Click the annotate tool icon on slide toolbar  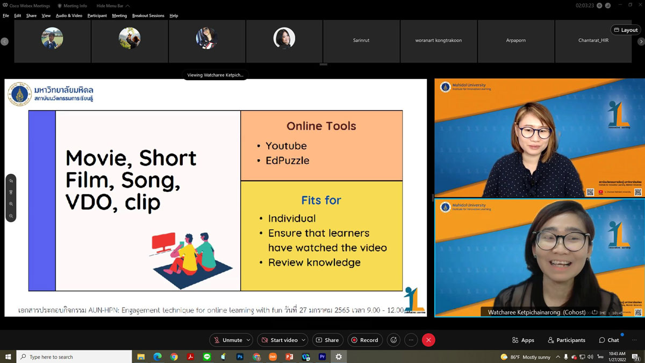tap(11, 181)
